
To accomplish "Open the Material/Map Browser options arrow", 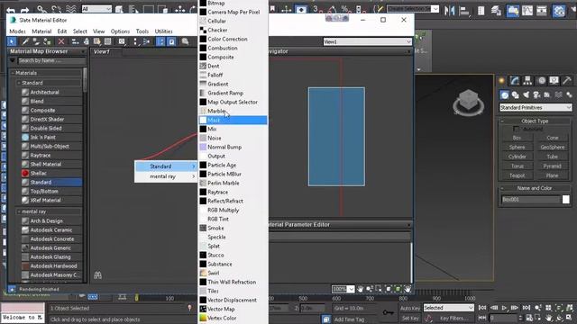I will point(13,60).
